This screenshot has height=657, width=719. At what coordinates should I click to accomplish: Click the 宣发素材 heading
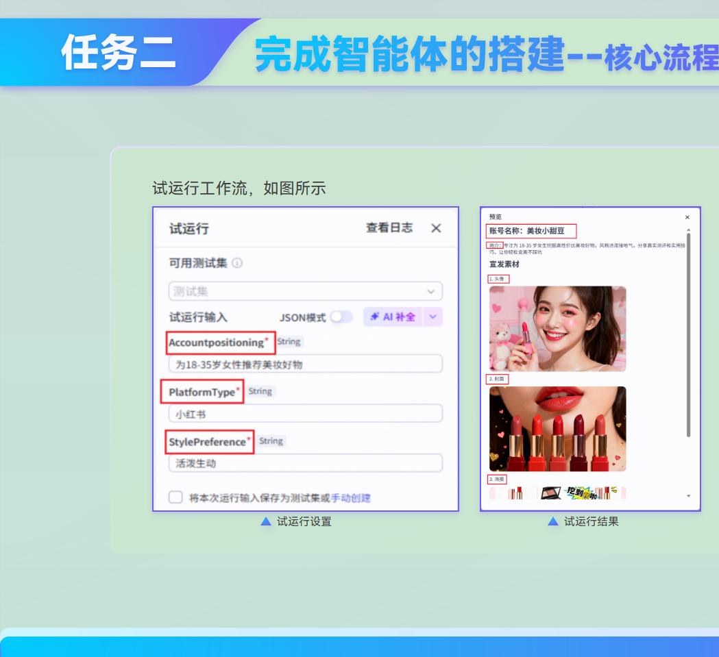[504, 264]
